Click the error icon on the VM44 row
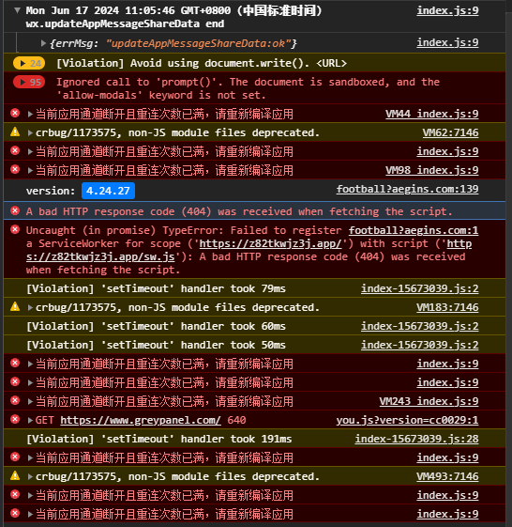The height and width of the screenshot is (527, 512). click(x=15, y=114)
